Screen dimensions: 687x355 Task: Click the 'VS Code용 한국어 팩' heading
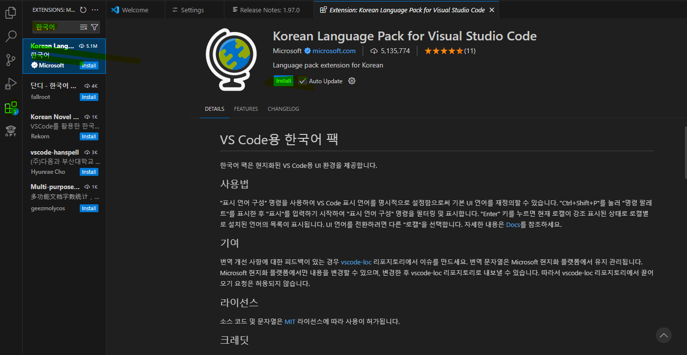point(279,139)
